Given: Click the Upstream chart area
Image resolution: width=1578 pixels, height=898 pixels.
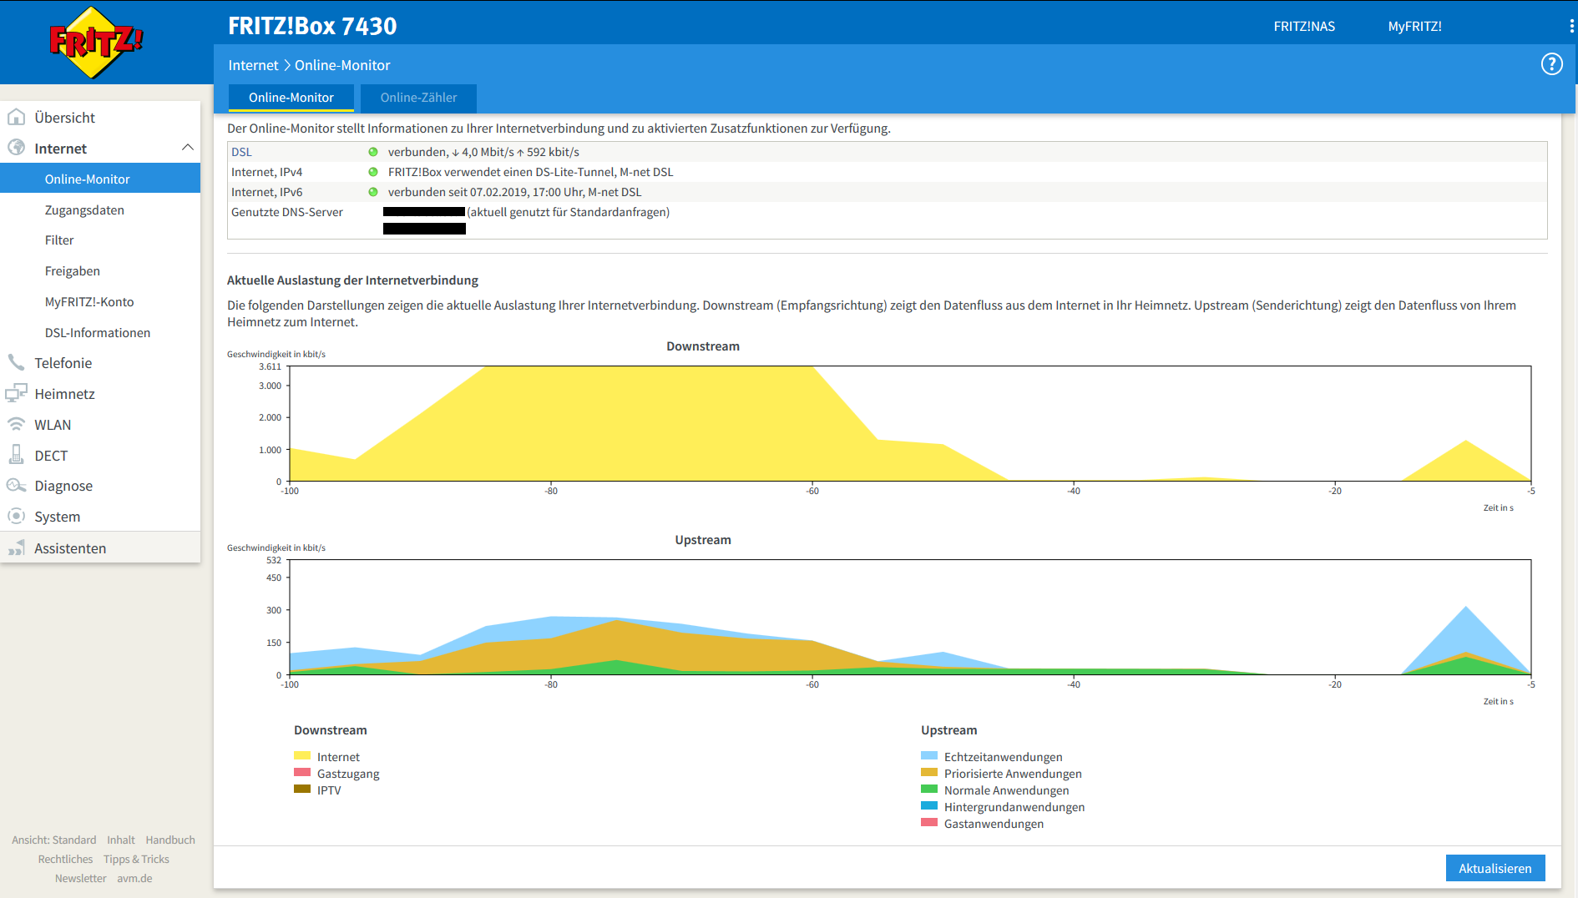Looking at the screenshot, I should pos(910,617).
